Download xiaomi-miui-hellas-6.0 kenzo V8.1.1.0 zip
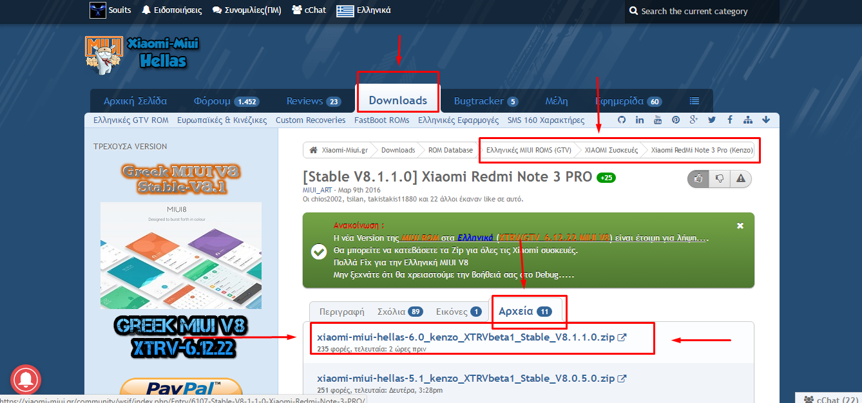Viewport: 862px width, 403px height. (466, 337)
